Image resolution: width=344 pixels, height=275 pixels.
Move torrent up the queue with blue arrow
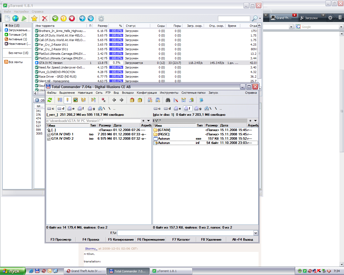pyautogui.click(x=82, y=18)
